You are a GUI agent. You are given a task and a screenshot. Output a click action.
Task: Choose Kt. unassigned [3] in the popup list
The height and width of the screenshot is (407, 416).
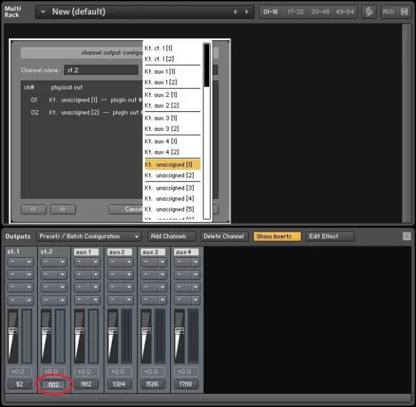click(x=169, y=188)
